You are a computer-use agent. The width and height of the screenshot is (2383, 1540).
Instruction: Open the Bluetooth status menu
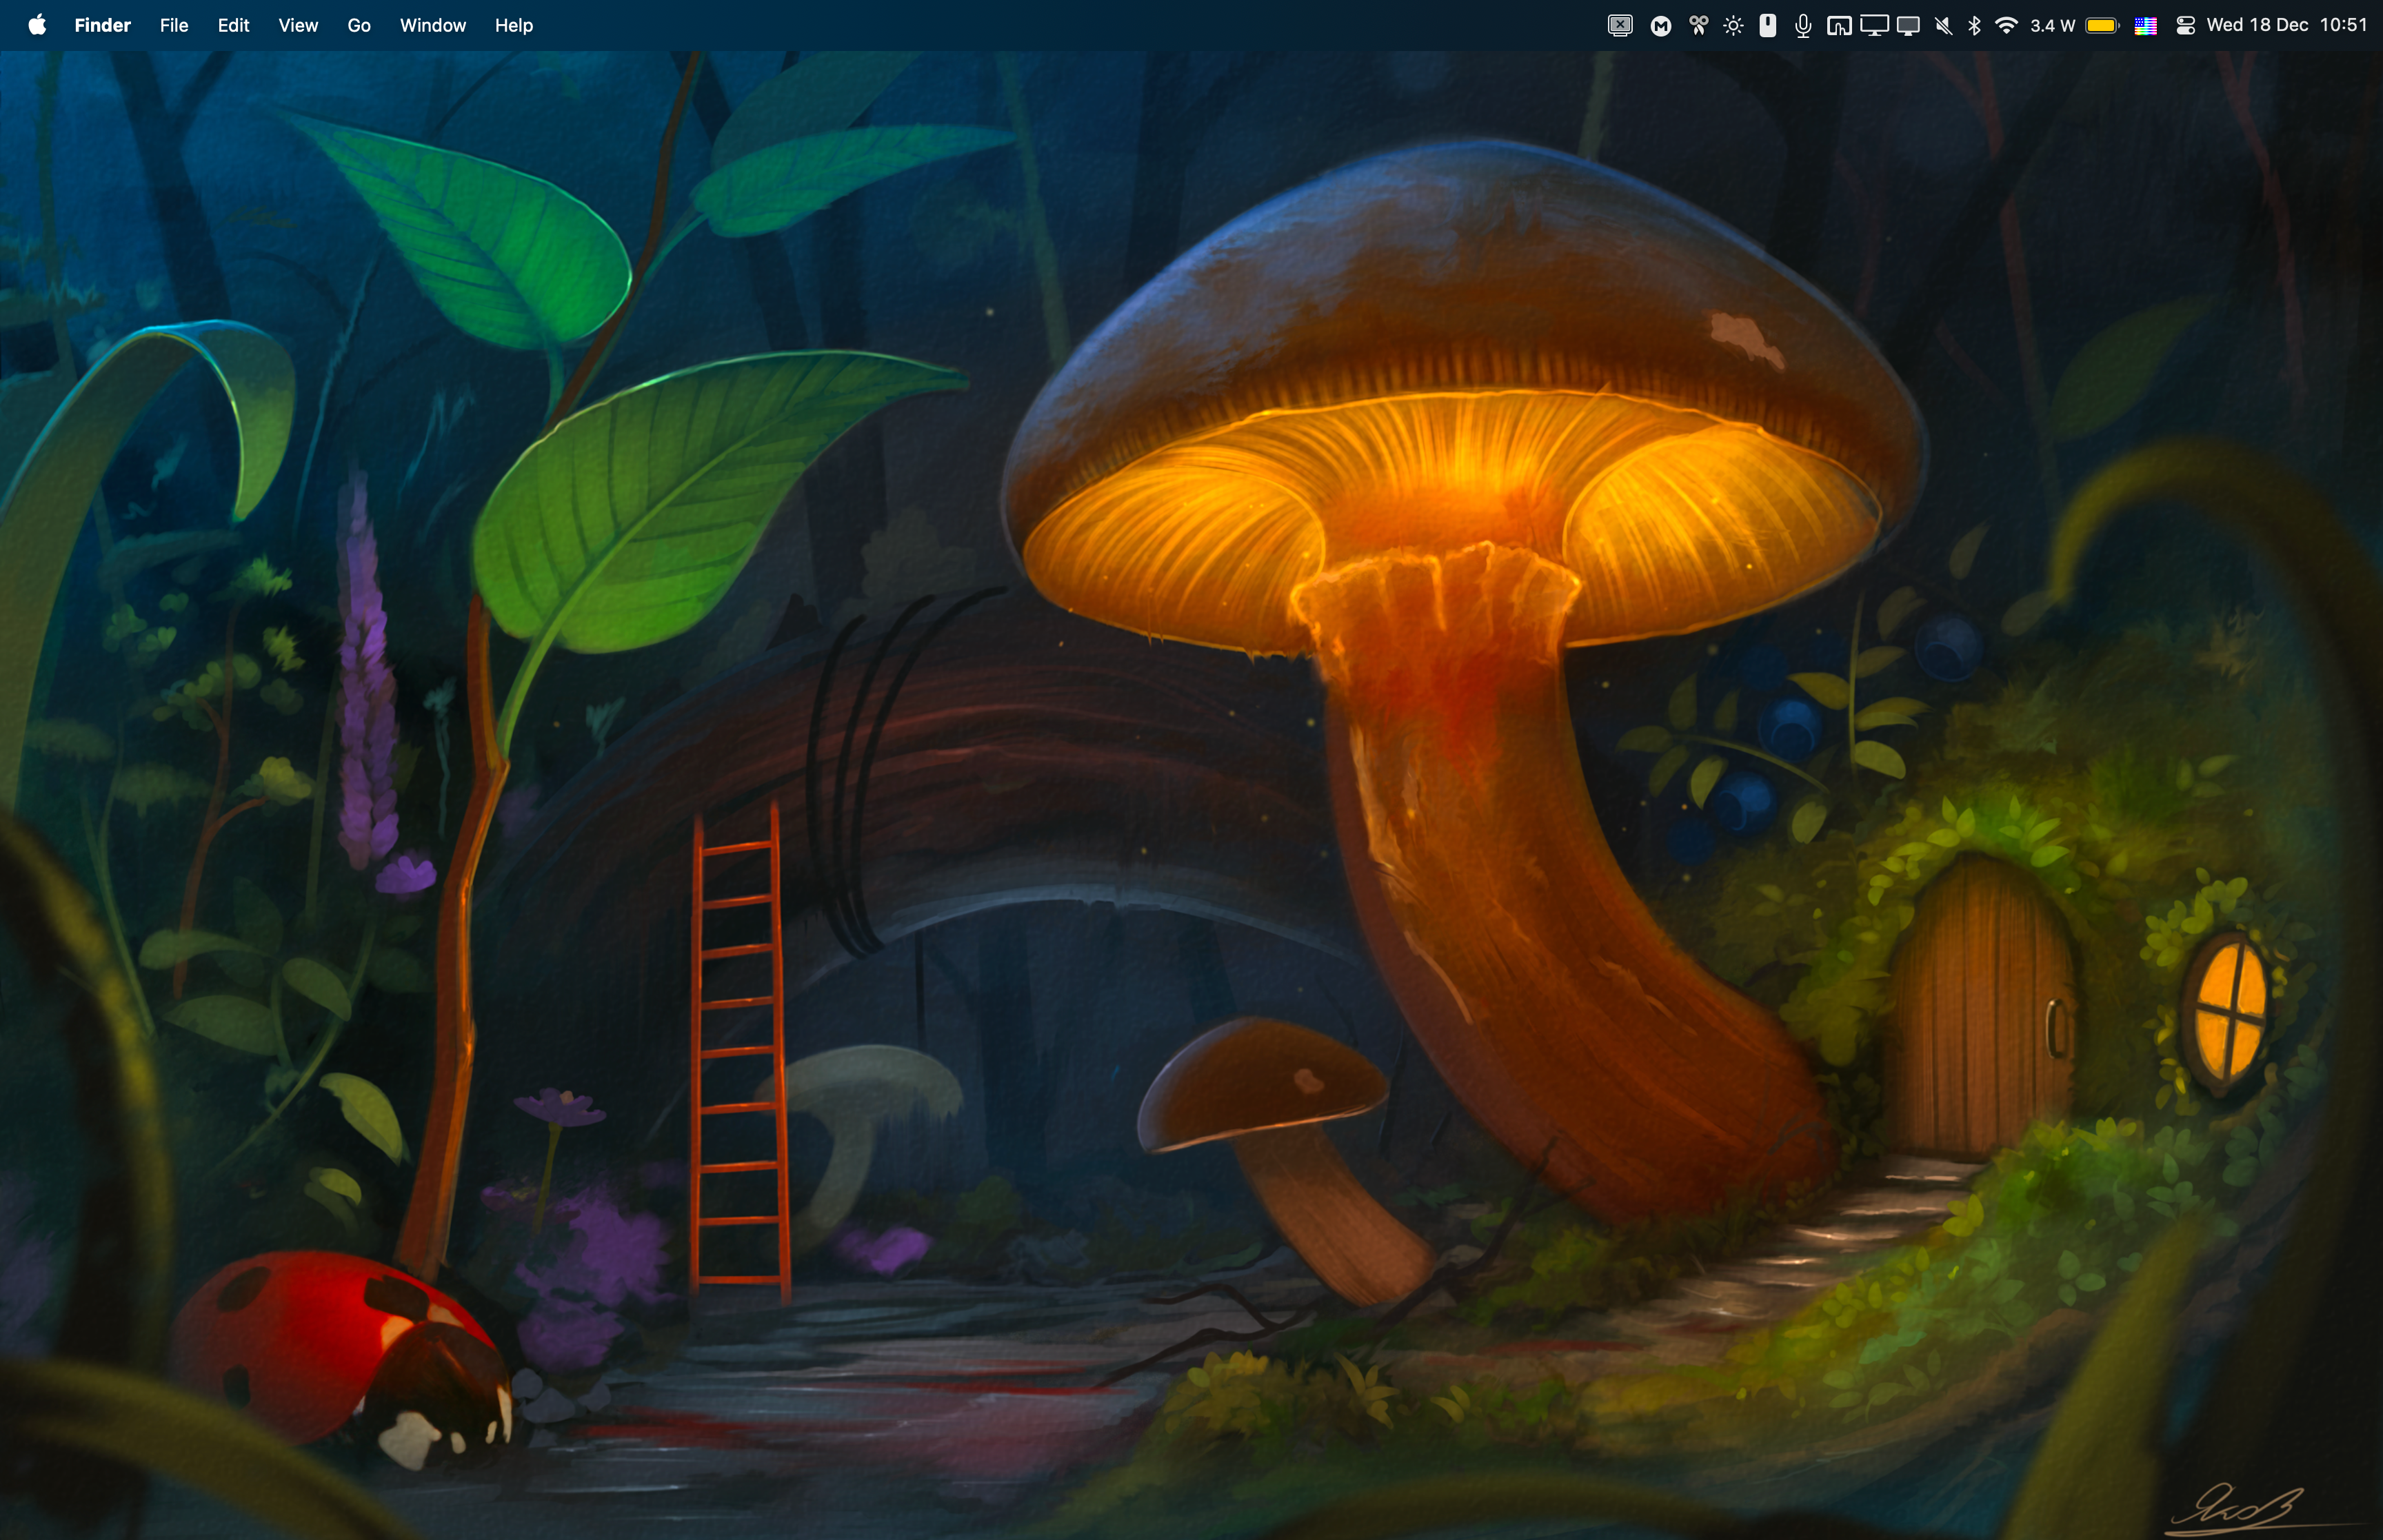pyautogui.click(x=1974, y=25)
